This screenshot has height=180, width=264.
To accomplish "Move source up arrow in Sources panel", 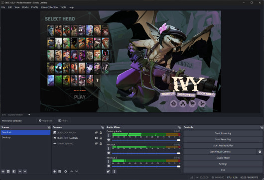I will [72, 172].
